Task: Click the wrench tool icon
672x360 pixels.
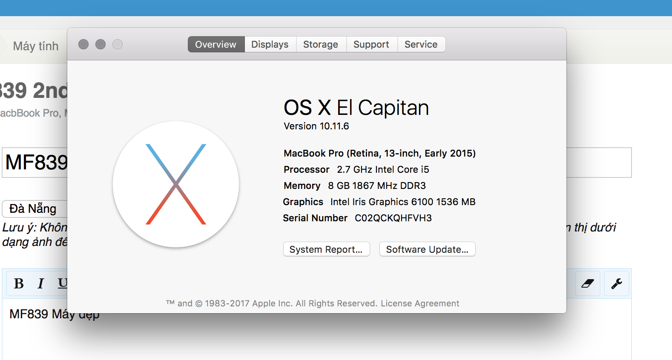Action: (617, 283)
